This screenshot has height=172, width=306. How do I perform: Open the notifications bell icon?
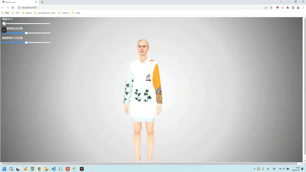[x=302, y=169]
